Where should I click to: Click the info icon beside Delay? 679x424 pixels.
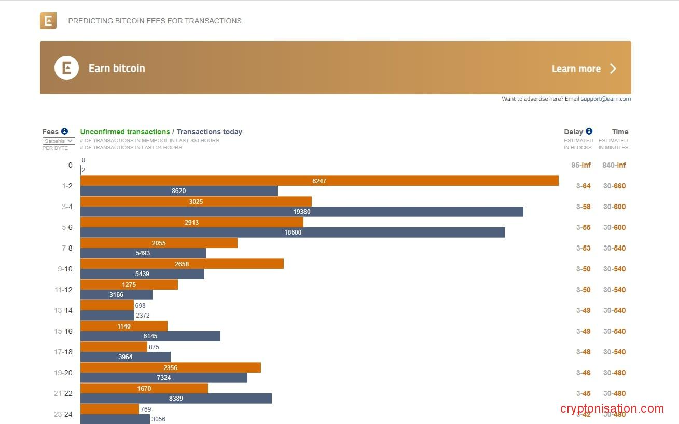click(x=589, y=131)
